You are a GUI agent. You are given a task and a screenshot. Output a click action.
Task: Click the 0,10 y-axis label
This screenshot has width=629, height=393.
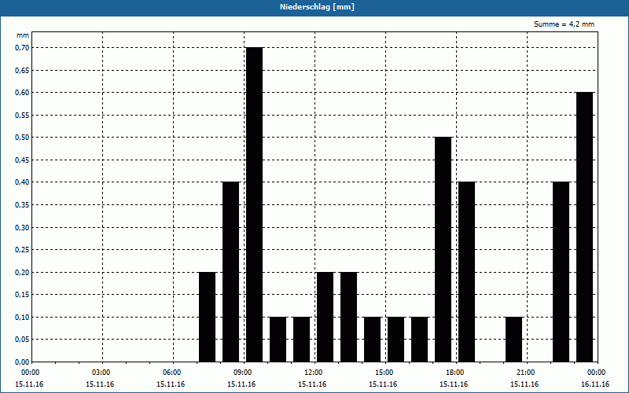[23, 318]
